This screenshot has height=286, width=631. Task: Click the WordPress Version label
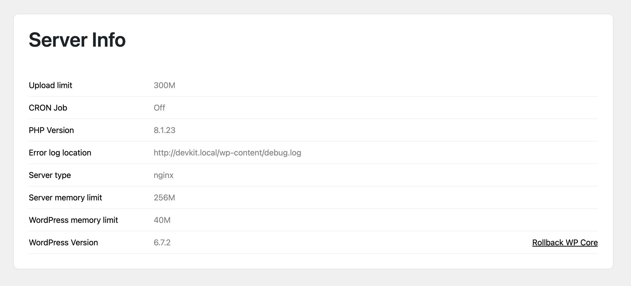(63, 243)
